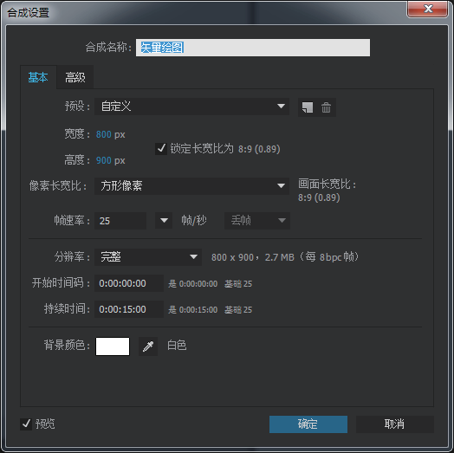Screen dimensions: 454x453
Task: Open 像素长宽比 dropdown showing 方形像素
Action: pos(191,186)
